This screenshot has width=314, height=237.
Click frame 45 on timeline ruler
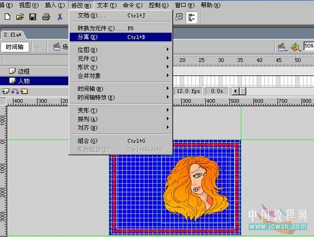[x=278, y=60]
